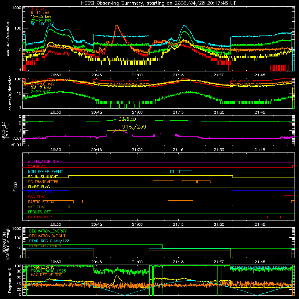
Task: Select the ATTENUATOR_STATE flag label
Action: [45, 161]
